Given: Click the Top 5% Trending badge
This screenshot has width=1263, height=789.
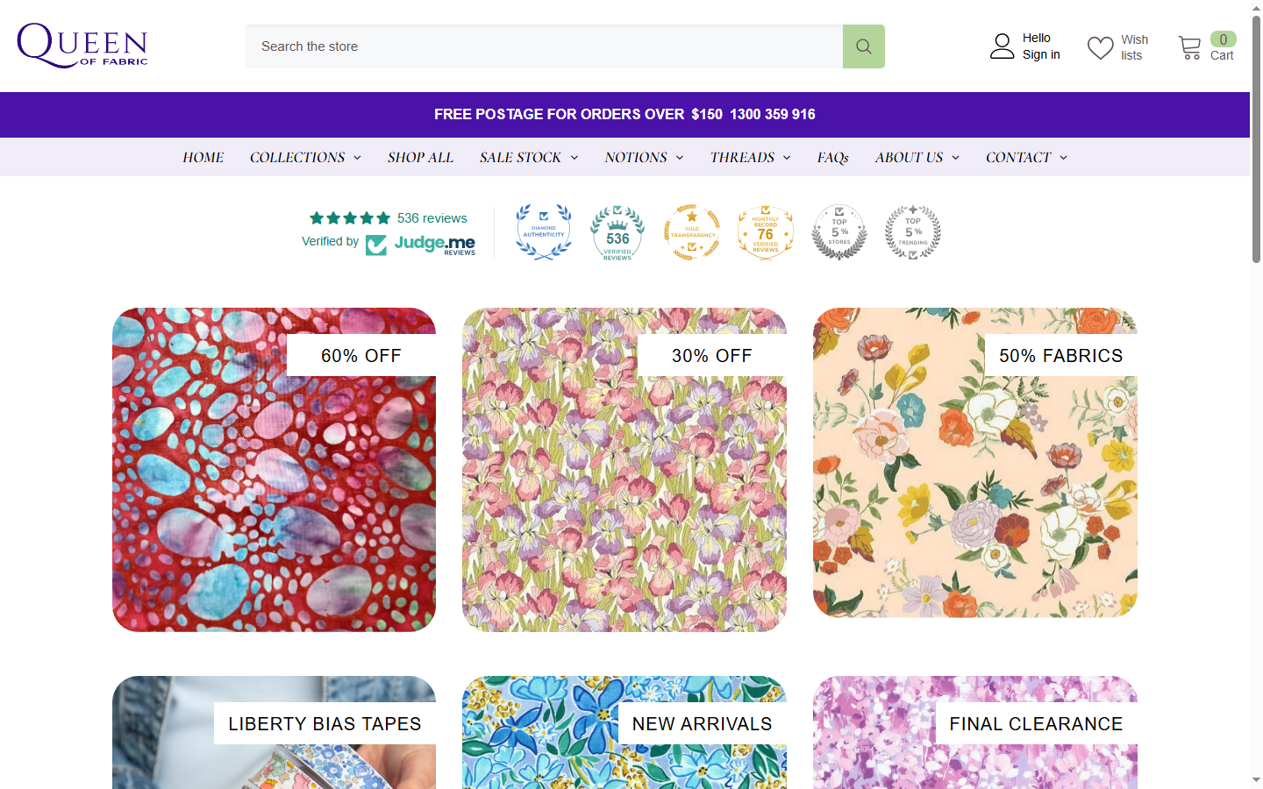Looking at the screenshot, I should click(913, 232).
